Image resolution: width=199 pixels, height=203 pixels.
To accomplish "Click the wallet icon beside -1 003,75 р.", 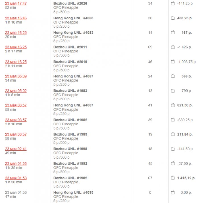I will [173, 62].
